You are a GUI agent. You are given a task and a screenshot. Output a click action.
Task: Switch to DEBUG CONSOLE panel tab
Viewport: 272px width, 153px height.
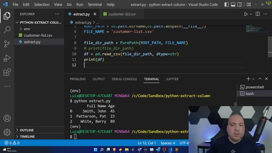click(x=125, y=79)
